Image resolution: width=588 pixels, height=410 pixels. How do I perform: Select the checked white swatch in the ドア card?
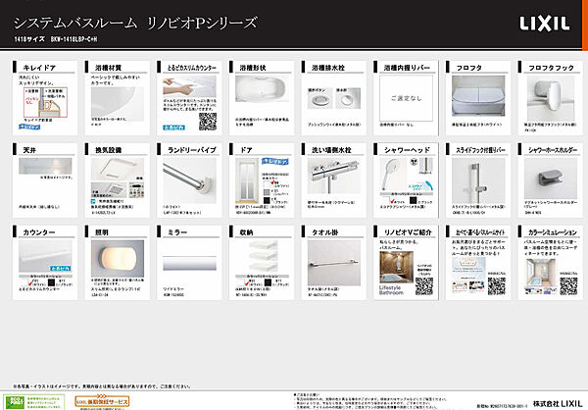[267, 184]
